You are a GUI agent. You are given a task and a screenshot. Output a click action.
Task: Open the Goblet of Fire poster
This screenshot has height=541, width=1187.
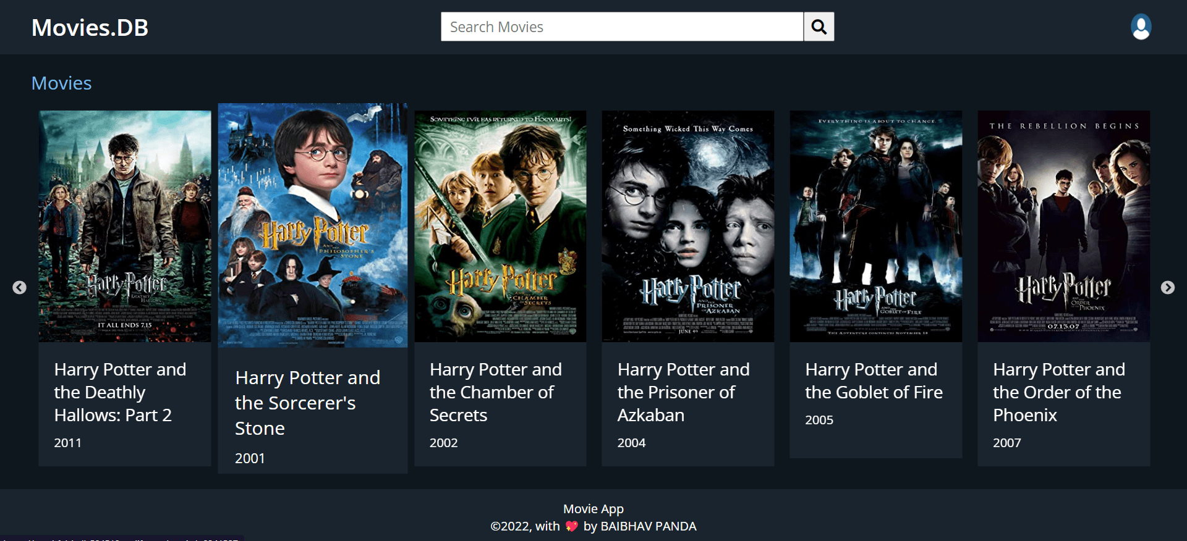point(876,226)
